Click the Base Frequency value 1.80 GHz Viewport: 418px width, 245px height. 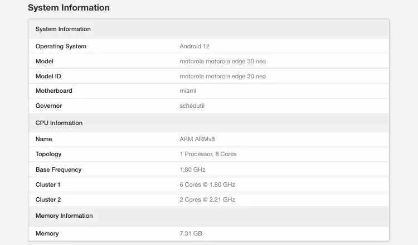(x=192, y=169)
